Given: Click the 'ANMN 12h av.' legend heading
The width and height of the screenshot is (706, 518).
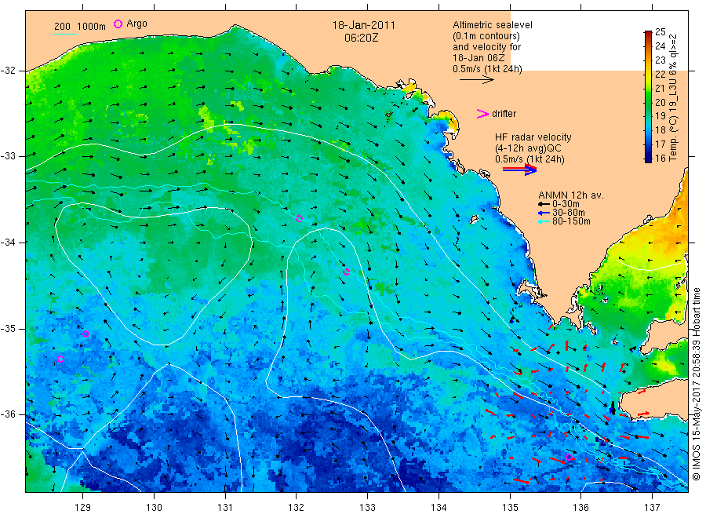Looking at the screenshot, I should pyautogui.click(x=571, y=195).
